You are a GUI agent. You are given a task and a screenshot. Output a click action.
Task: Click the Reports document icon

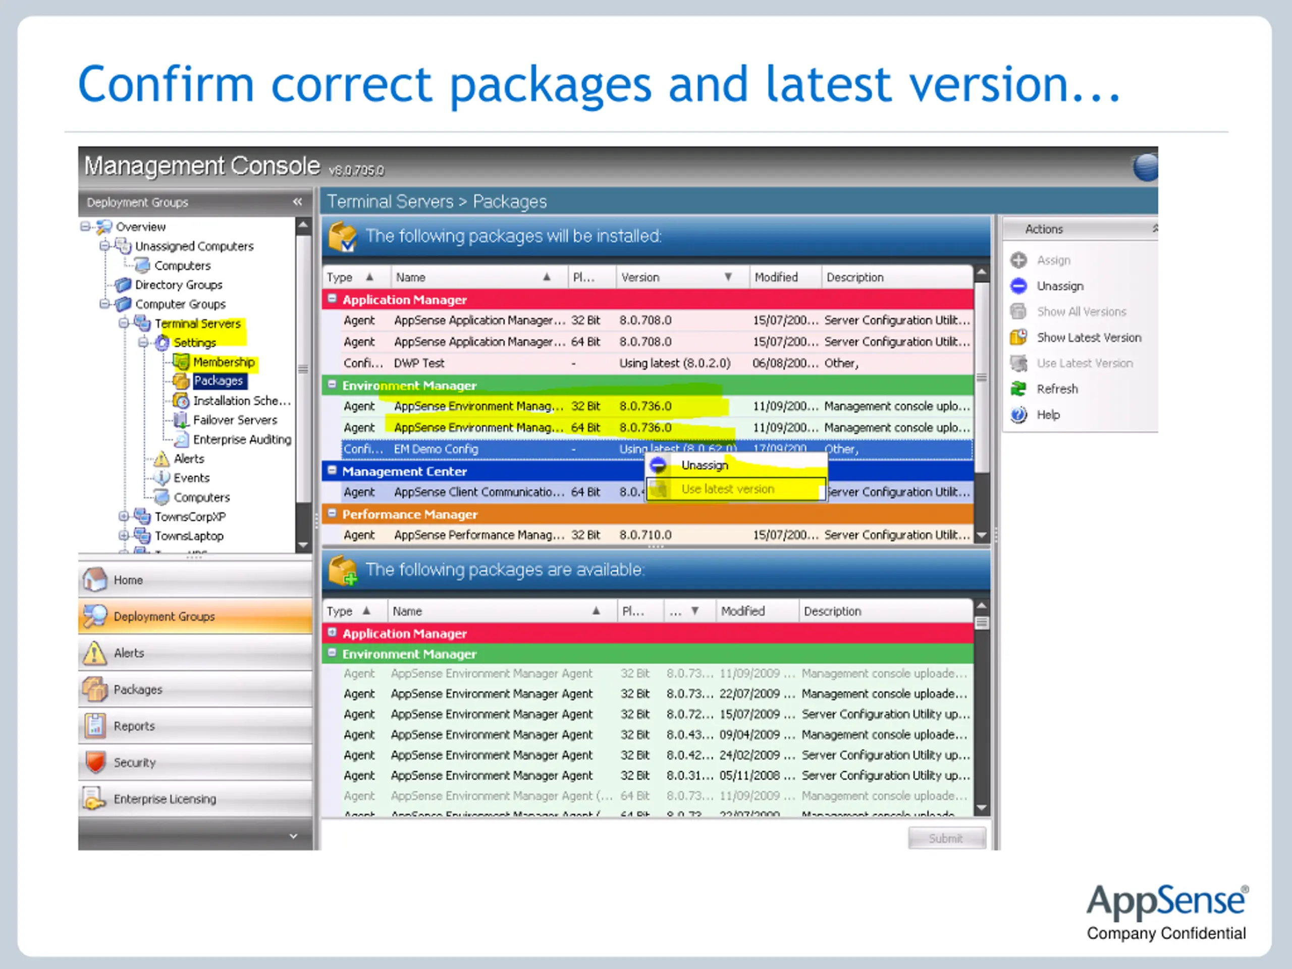click(94, 725)
